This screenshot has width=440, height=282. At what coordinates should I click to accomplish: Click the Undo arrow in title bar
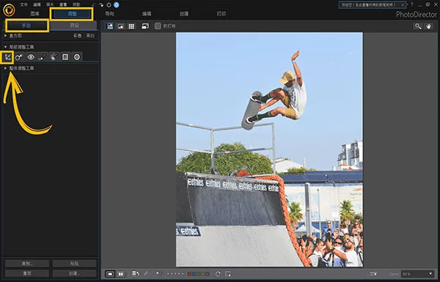pos(94,5)
